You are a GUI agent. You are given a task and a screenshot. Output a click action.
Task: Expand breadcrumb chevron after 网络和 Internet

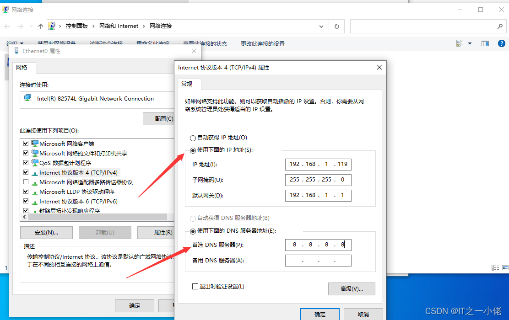[144, 26]
